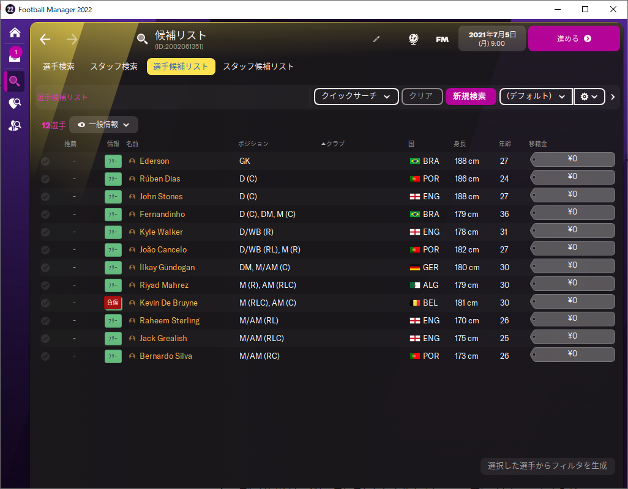Click the Belgium flag in De Bruyne row

pyautogui.click(x=415, y=303)
